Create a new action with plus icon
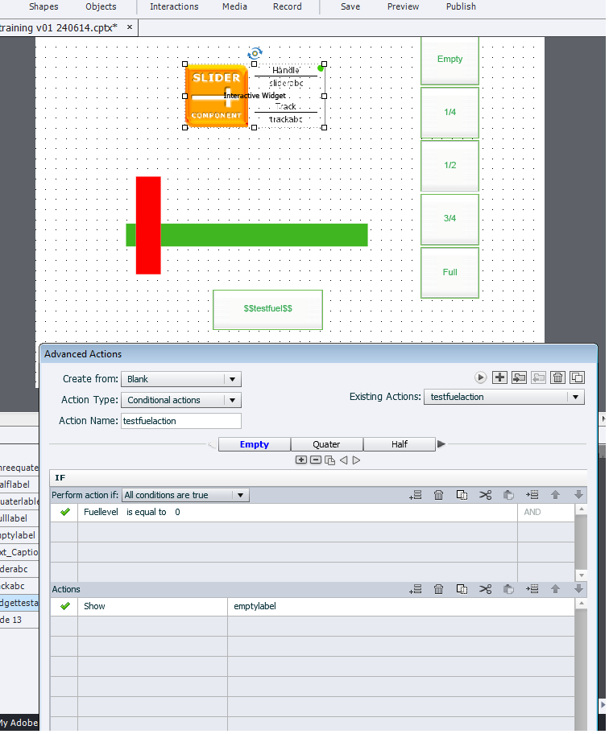 pyautogui.click(x=502, y=379)
